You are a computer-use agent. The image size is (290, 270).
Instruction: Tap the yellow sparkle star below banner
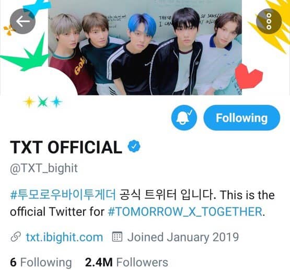coord(29,102)
